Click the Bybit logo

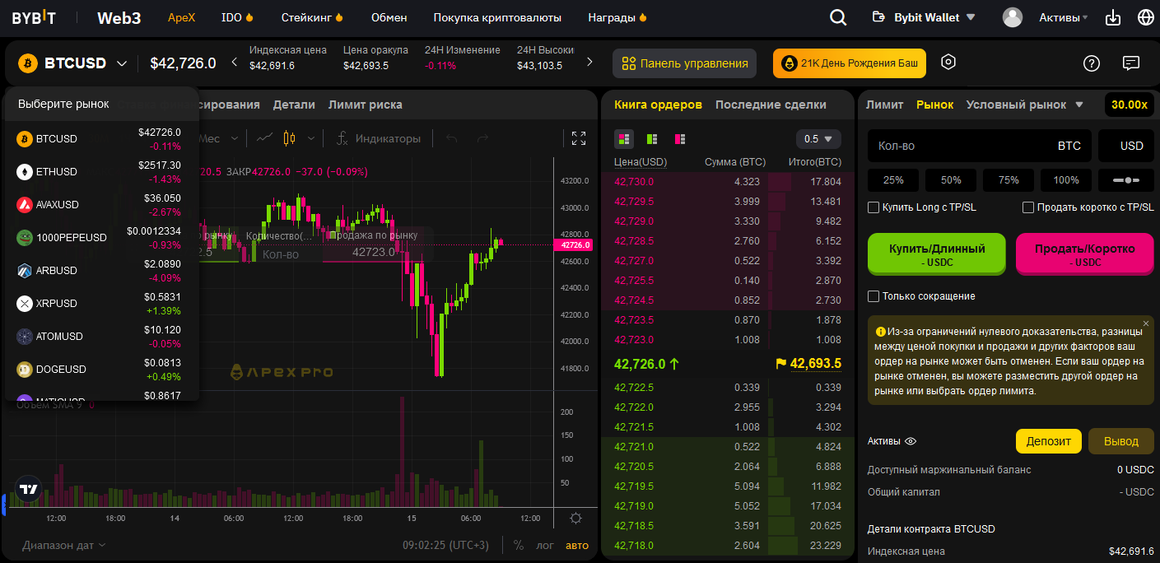tap(34, 17)
